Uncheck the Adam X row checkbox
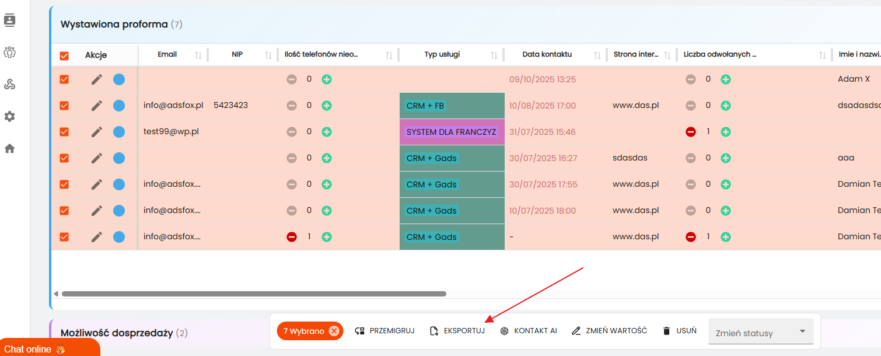The image size is (881, 356). (64, 79)
